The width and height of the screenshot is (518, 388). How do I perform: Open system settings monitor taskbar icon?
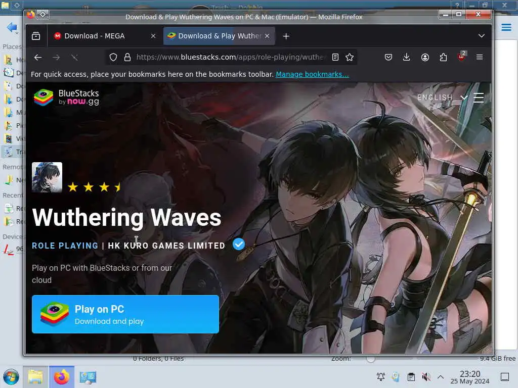pyautogui.click(x=88, y=377)
